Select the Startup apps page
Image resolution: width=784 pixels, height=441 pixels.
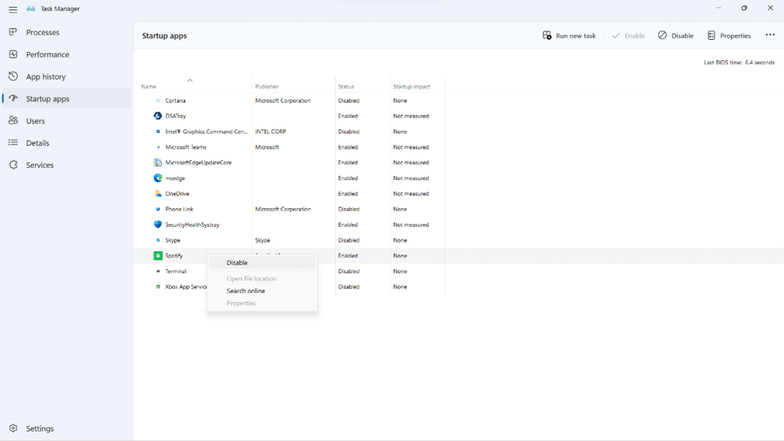66,99
